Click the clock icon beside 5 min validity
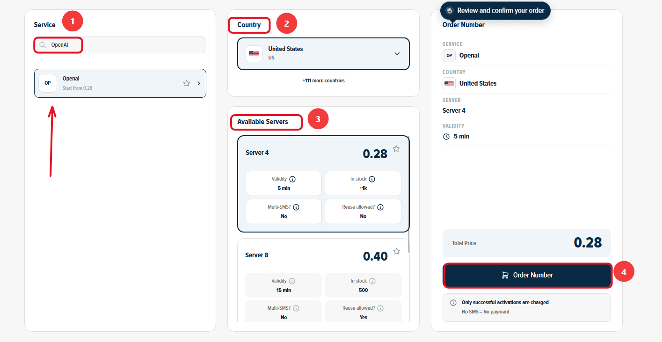The width and height of the screenshot is (662, 342). 446,137
